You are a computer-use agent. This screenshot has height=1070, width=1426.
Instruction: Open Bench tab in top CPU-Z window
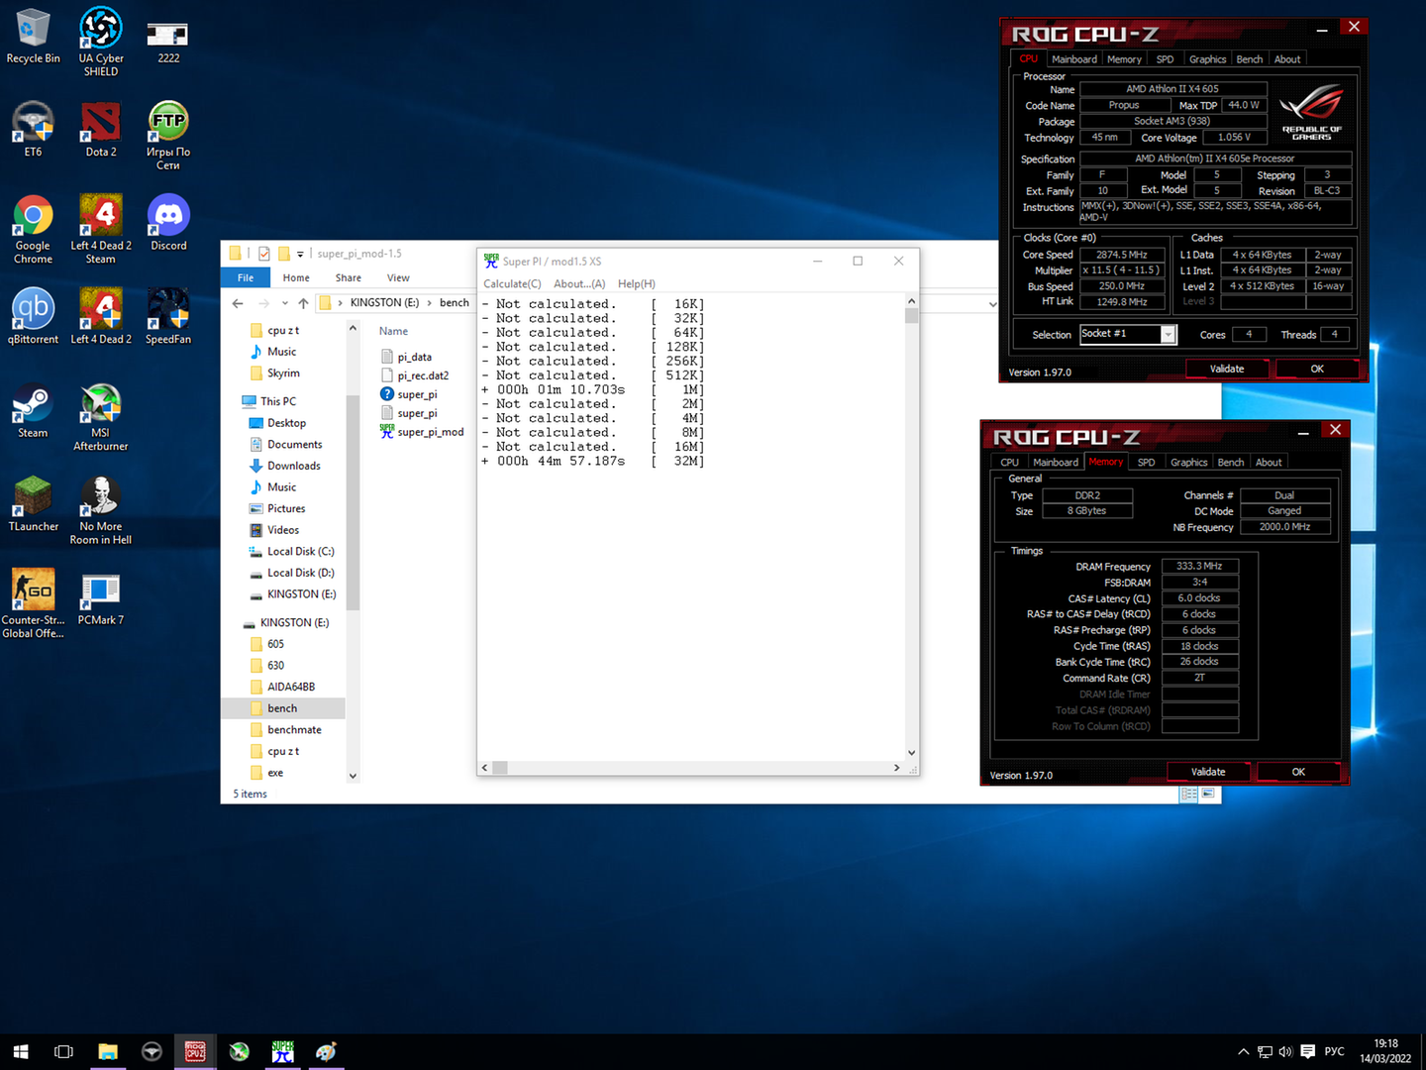point(1250,59)
